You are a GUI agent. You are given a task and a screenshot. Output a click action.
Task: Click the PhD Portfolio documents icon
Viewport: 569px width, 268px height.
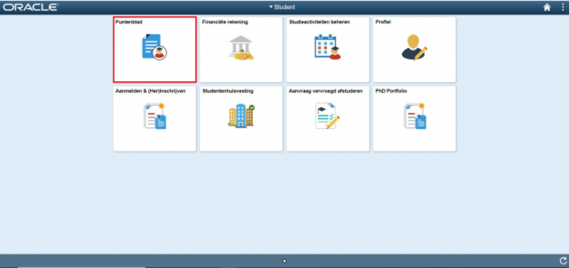415,117
